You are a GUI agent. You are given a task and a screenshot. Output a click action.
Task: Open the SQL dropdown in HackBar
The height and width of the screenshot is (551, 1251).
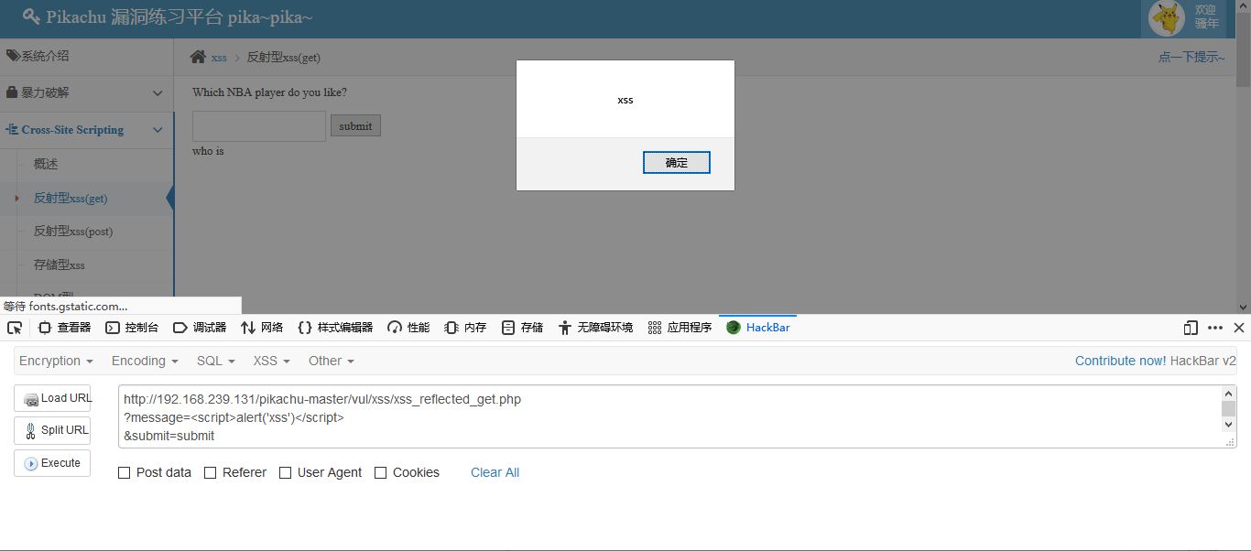[x=216, y=361]
